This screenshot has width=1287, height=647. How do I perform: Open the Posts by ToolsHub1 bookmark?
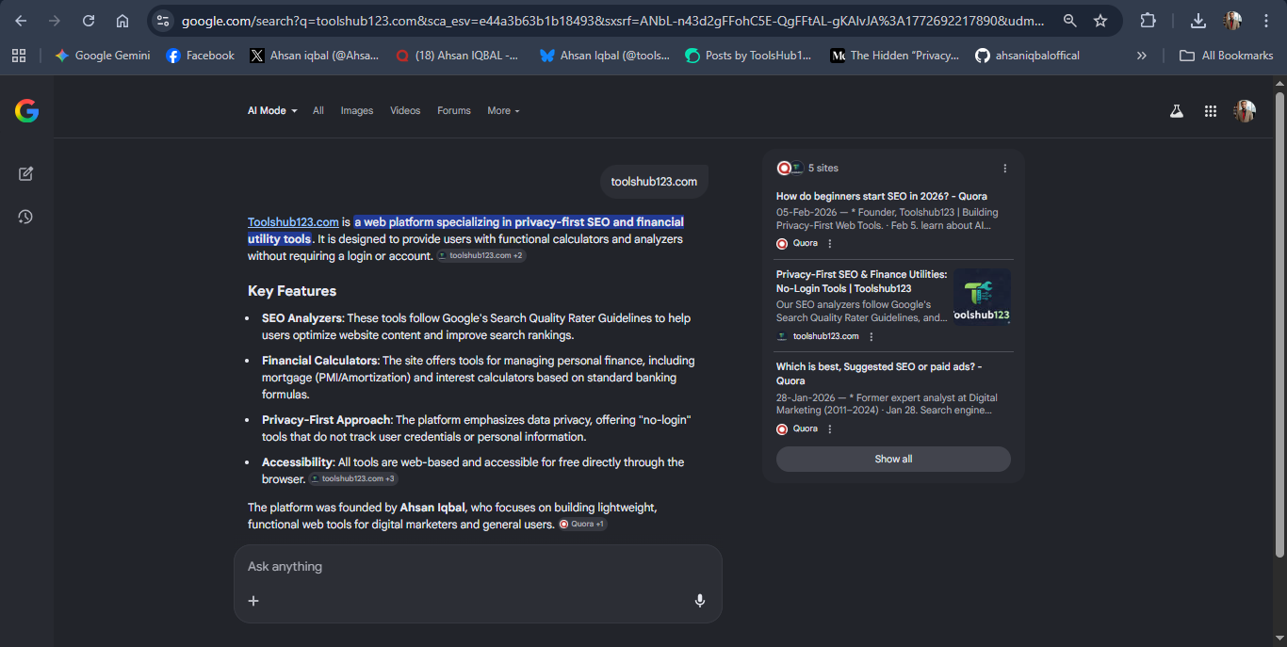(748, 56)
